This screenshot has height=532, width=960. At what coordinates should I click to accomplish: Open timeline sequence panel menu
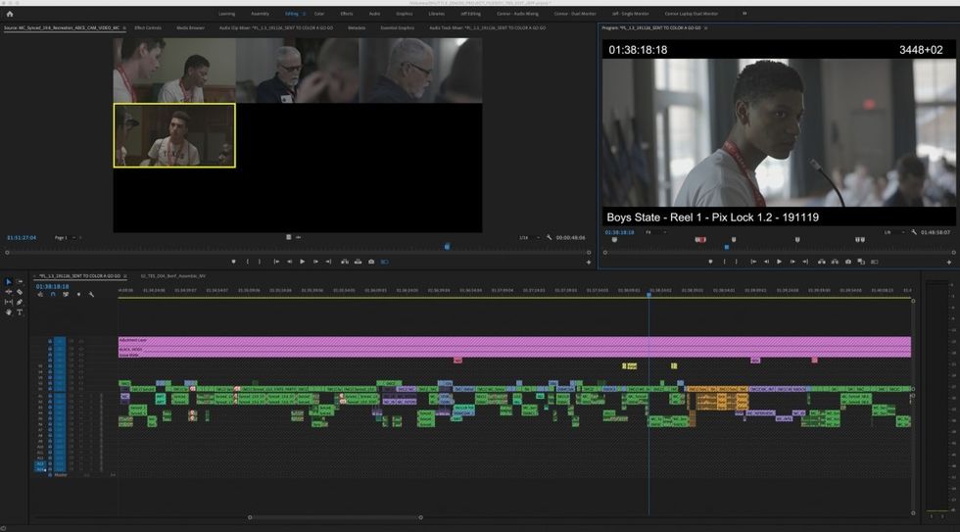click(x=125, y=276)
